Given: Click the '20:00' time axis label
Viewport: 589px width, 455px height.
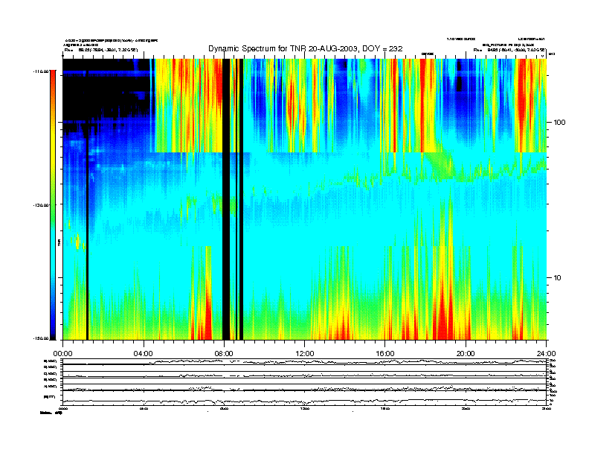Looking at the screenshot, I should (466, 354).
